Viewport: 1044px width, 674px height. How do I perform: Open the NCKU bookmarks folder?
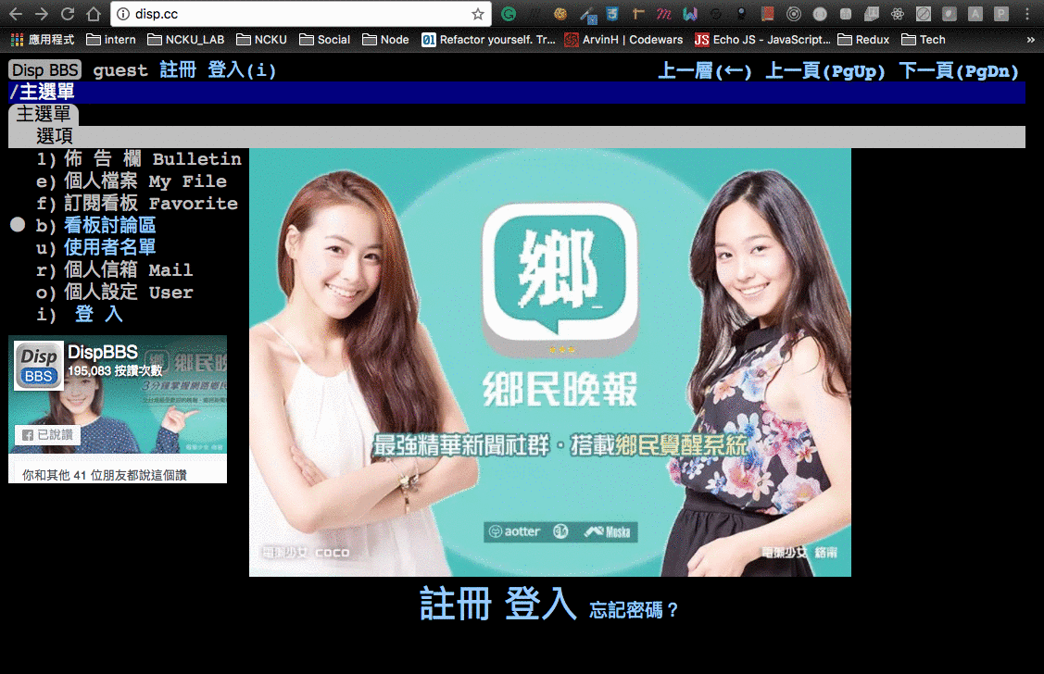[x=261, y=40]
